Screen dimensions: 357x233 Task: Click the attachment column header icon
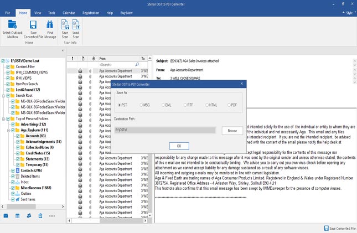tap(94, 59)
